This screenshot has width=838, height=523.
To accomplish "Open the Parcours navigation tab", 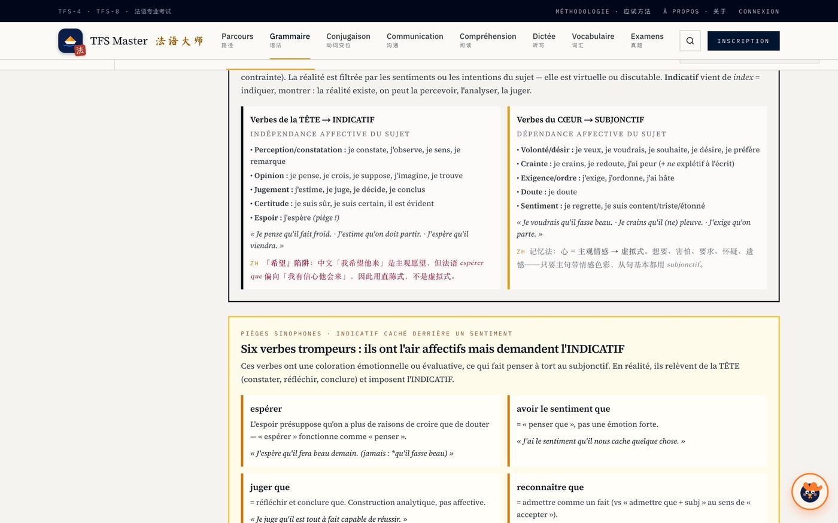I will pos(237,40).
